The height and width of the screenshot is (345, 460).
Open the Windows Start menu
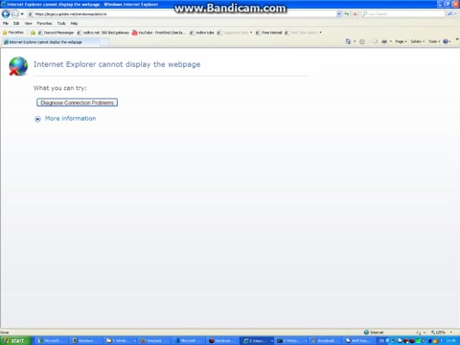click(15, 340)
